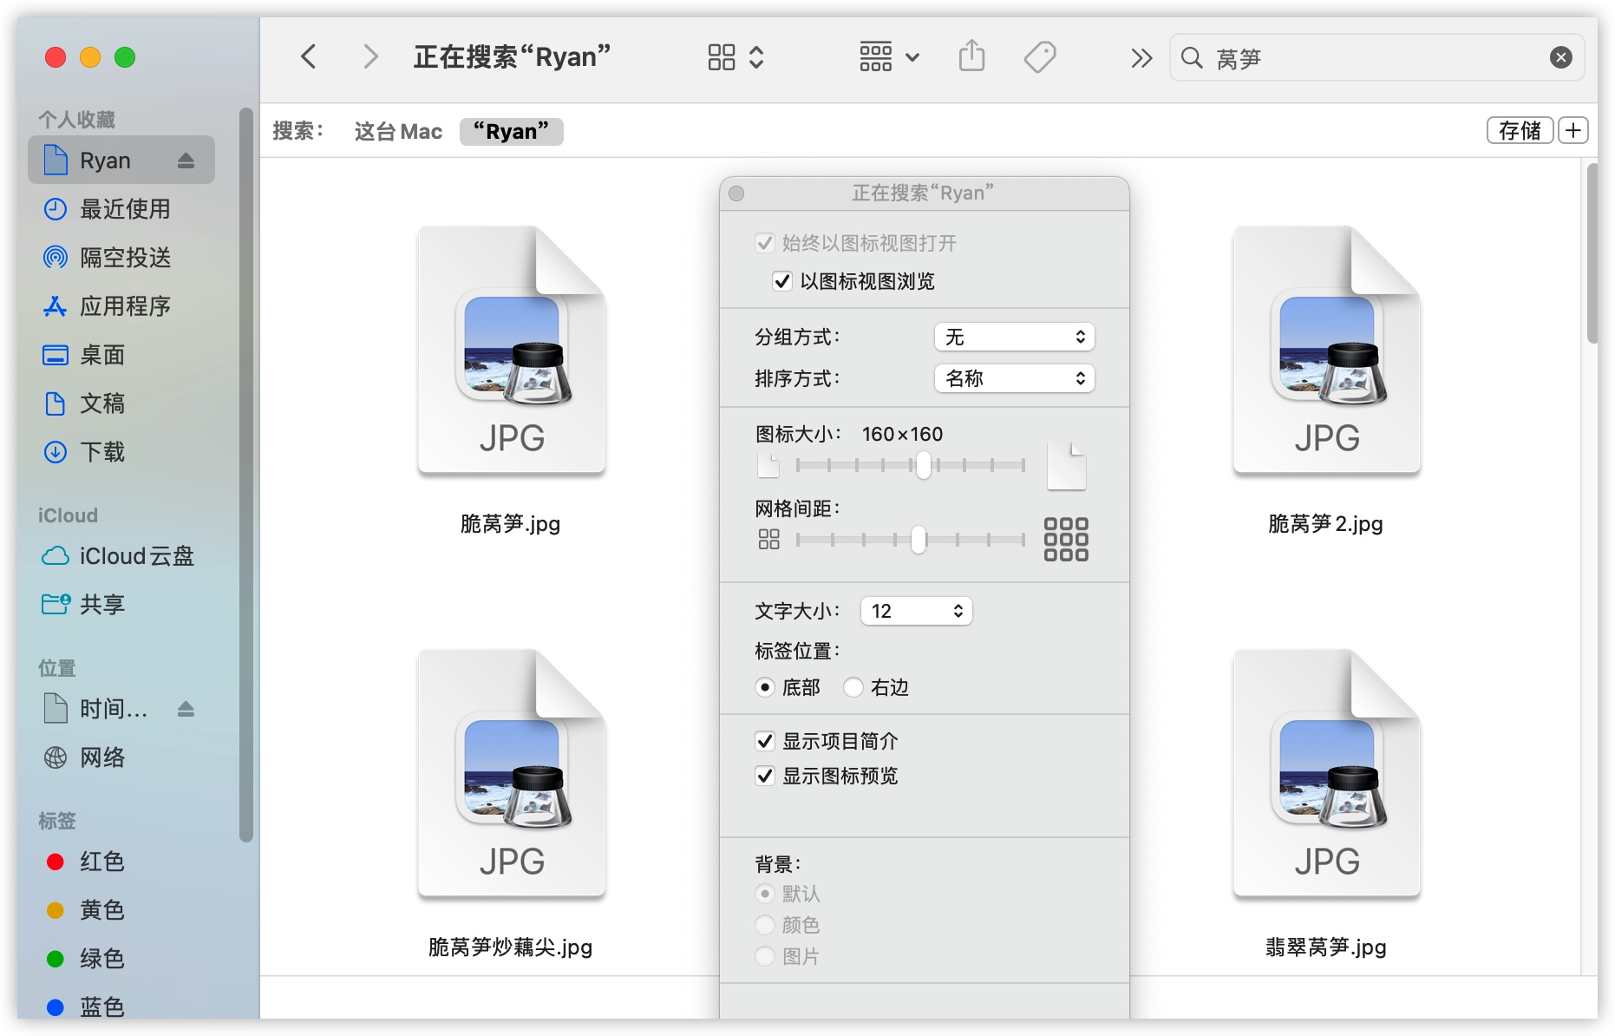Open the 文字大小 dropdown showing 12
The height and width of the screenshot is (1036, 1615).
point(916,611)
